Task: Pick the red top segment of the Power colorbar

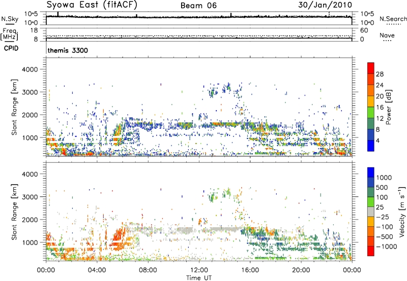Action: [371, 68]
